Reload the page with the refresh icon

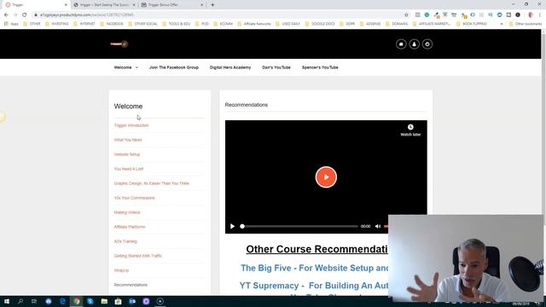[24, 15]
